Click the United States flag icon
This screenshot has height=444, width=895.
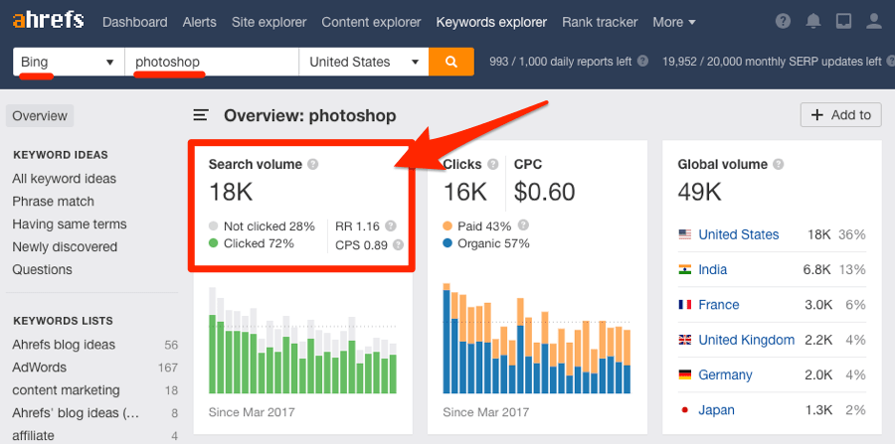coord(685,234)
